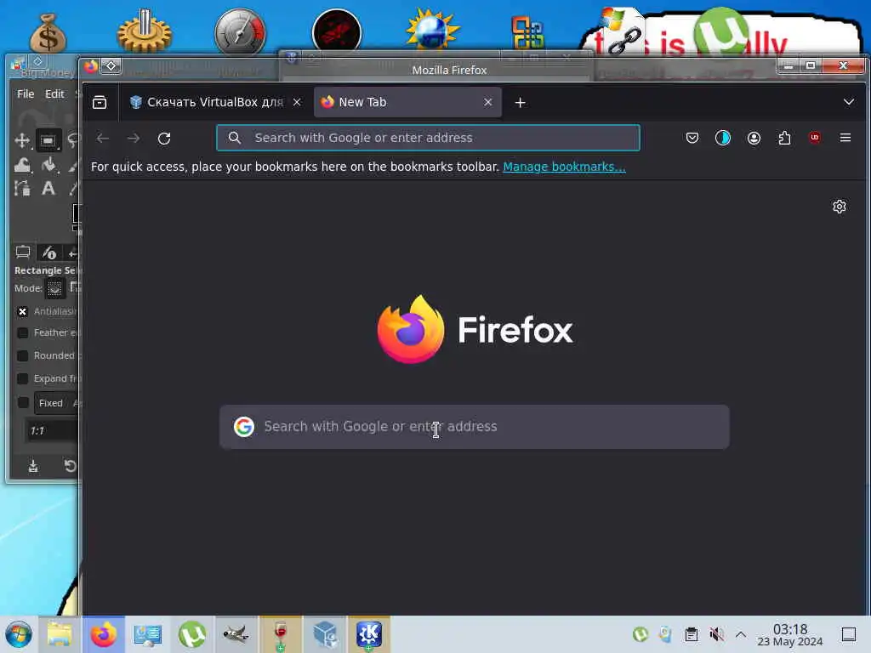The width and height of the screenshot is (871, 653).
Task: Click the uBlock Origin red shield icon
Action: click(815, 137)
